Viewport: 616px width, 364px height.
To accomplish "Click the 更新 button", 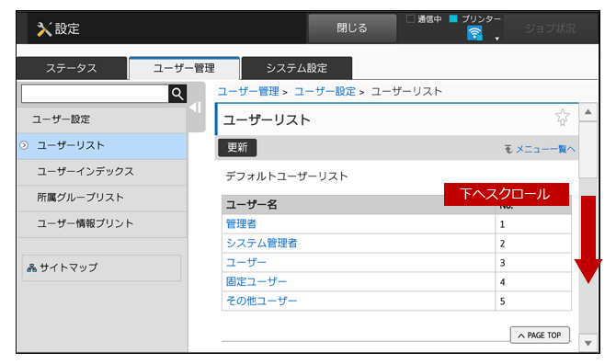I will [x=237, y=148].
